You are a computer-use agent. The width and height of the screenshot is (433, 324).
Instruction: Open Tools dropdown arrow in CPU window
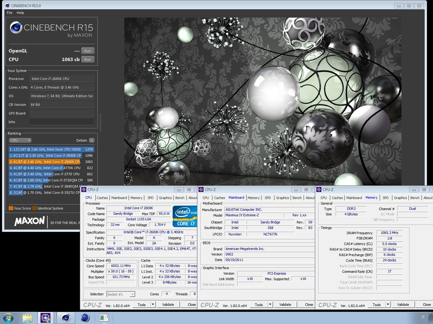[x=153, y=305]
